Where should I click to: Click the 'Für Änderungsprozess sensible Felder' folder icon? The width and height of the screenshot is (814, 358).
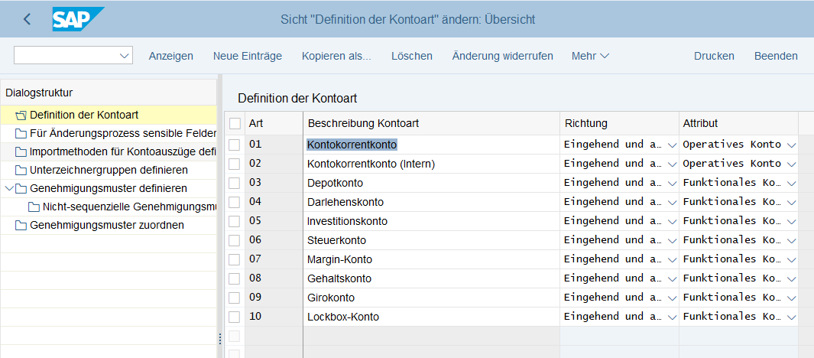pos(21,134)
